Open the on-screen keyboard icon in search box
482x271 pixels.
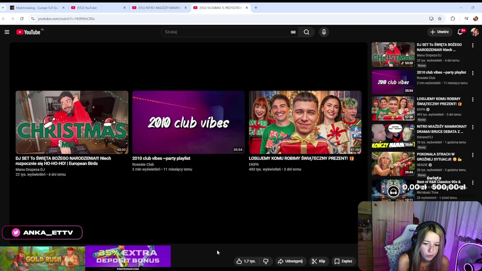point(293,32)
